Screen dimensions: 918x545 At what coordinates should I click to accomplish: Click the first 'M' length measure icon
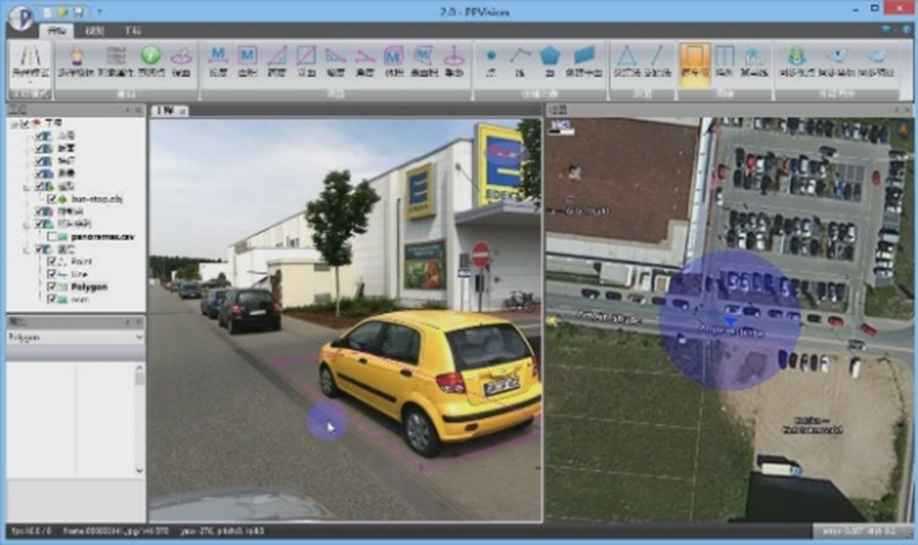[218, 57]
